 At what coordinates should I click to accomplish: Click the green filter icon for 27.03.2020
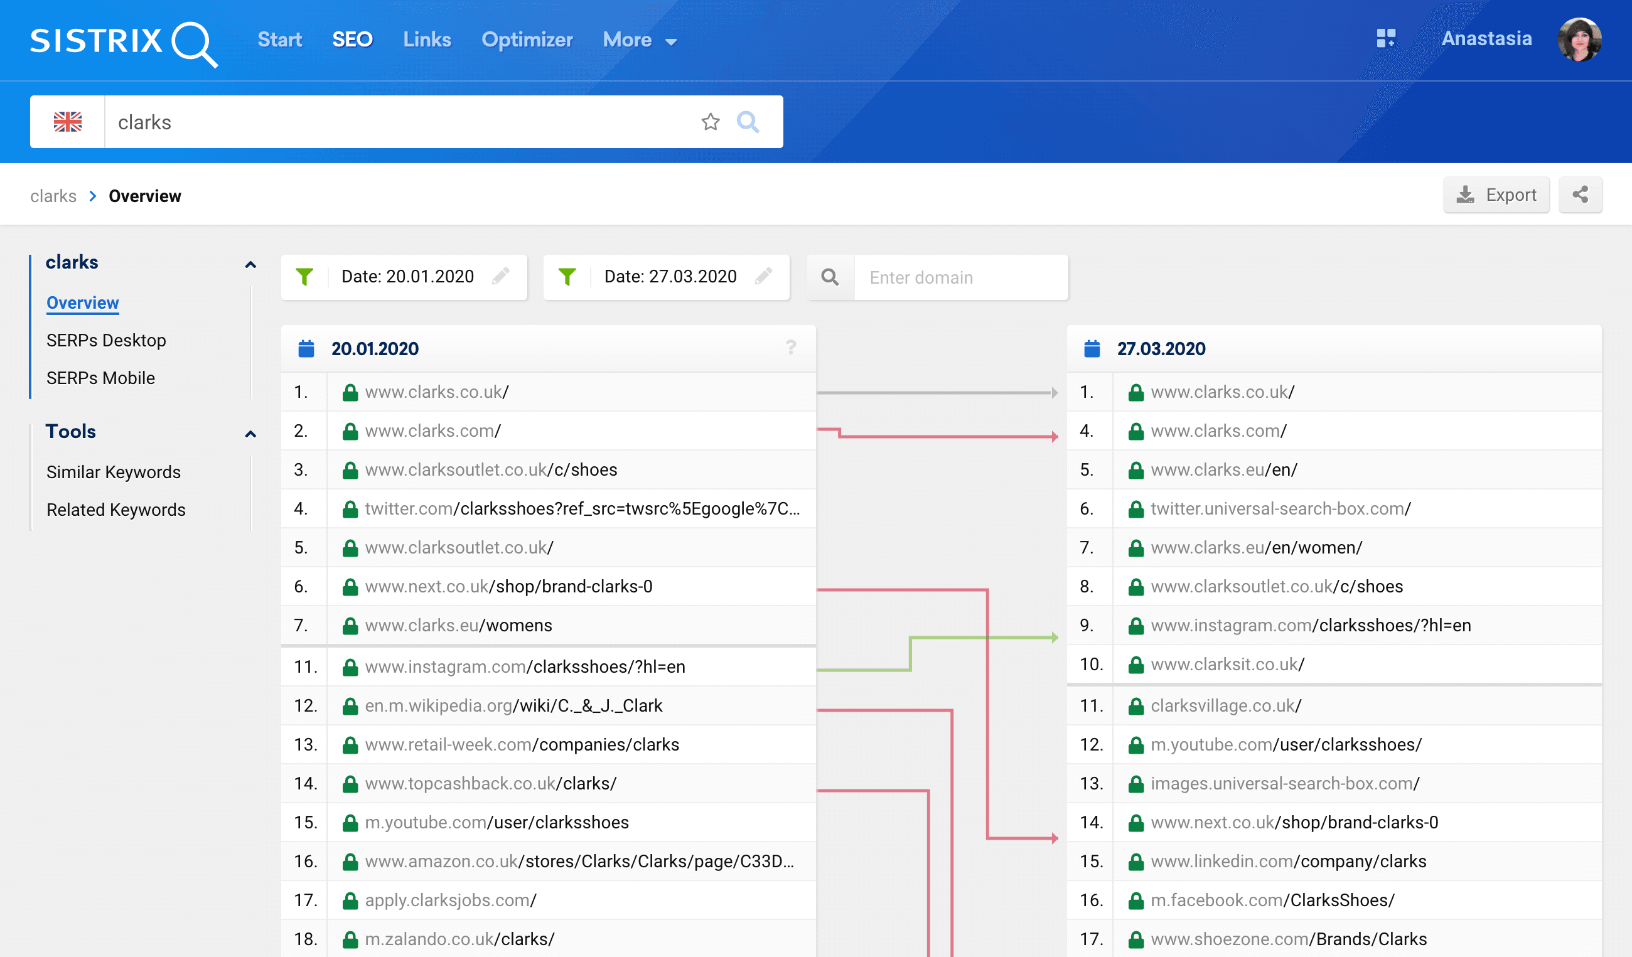[567, 277]
